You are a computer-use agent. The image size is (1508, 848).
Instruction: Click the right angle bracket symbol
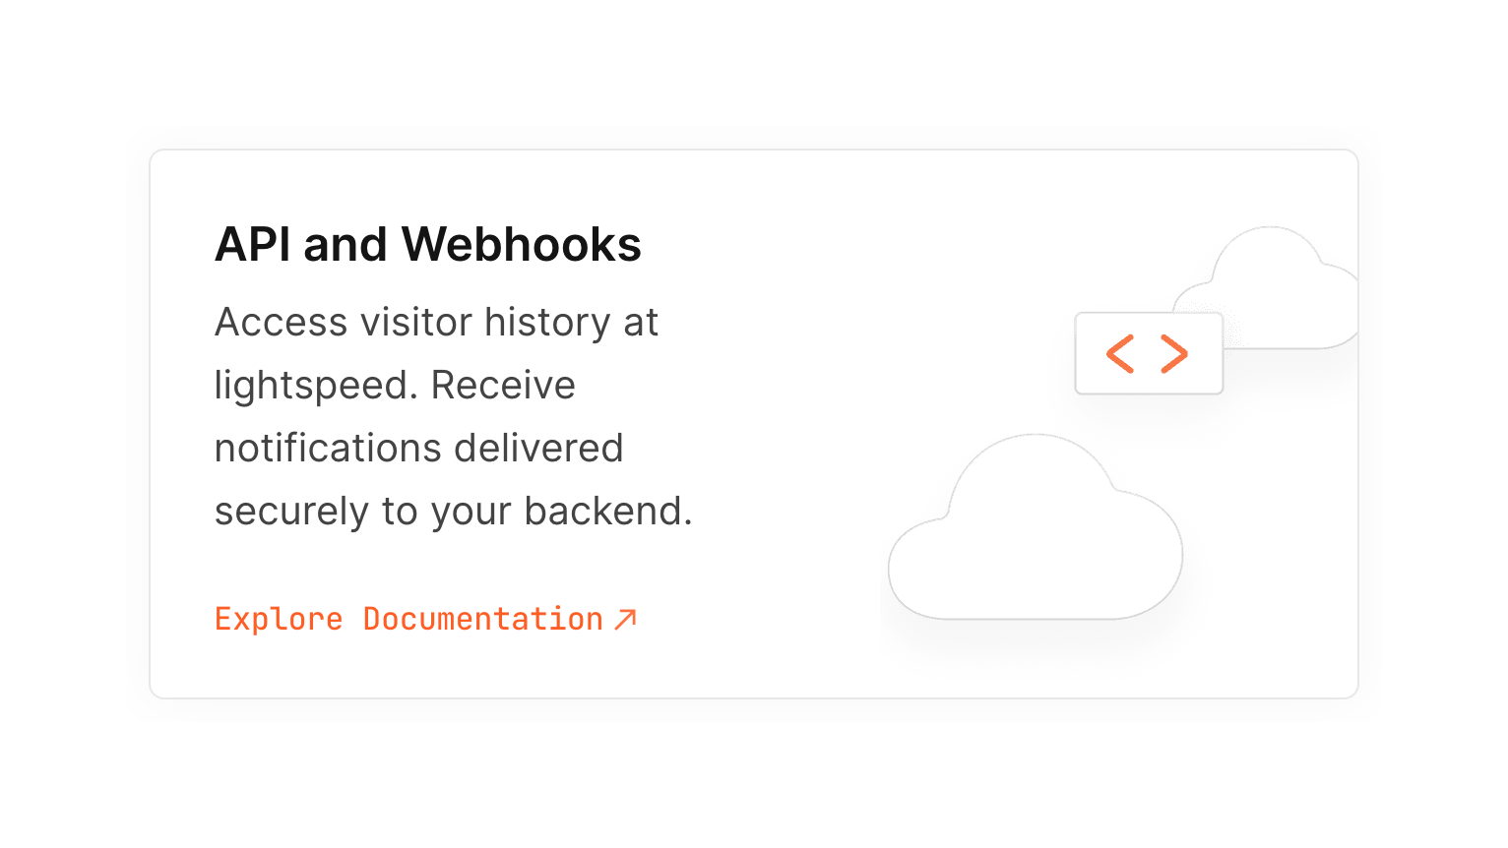[x=1174, y=353]
